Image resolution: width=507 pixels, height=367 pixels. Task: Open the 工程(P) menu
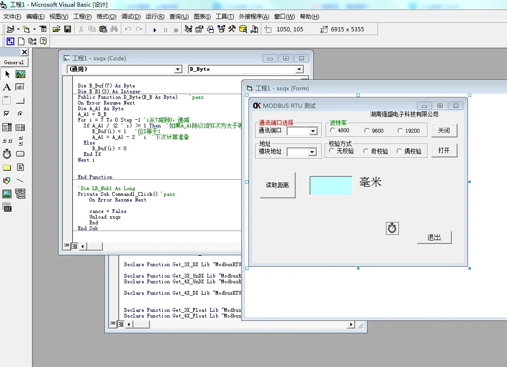tap(82, 17)
